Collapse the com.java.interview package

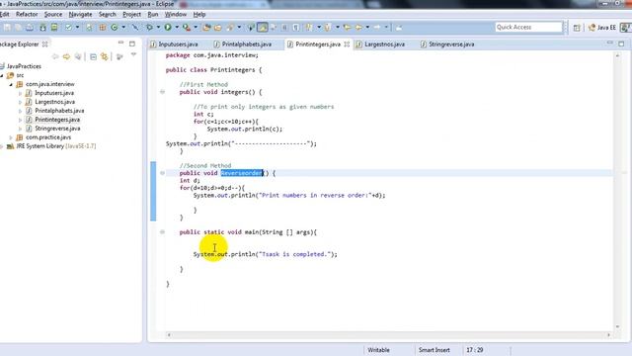click(x=11, y=84)
